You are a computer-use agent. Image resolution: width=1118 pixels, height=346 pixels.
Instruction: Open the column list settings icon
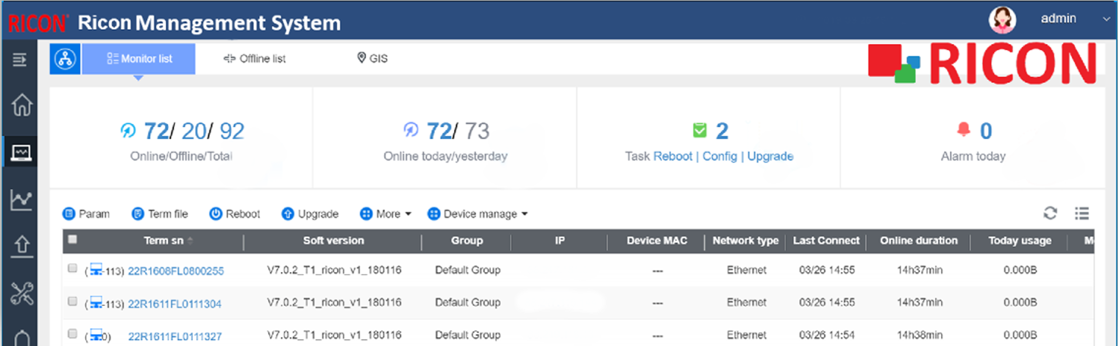pyautogui.click(x=1082, y=213)
